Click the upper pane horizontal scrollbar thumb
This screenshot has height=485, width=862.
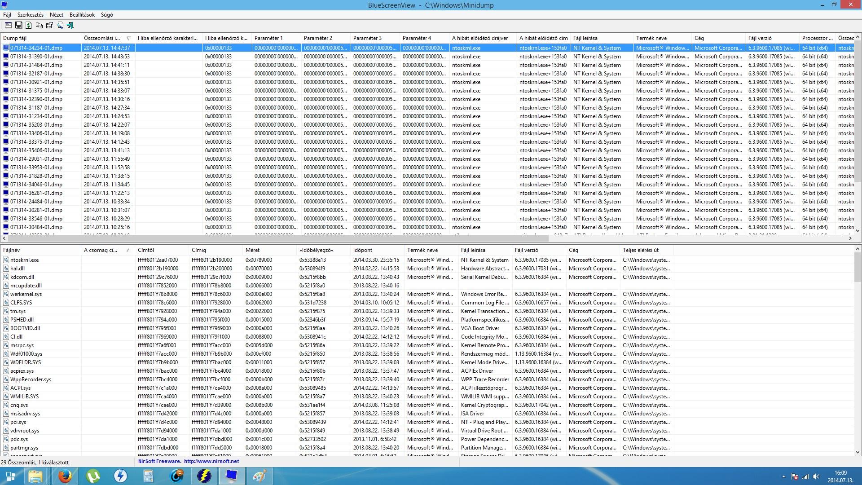click(278, 238)
